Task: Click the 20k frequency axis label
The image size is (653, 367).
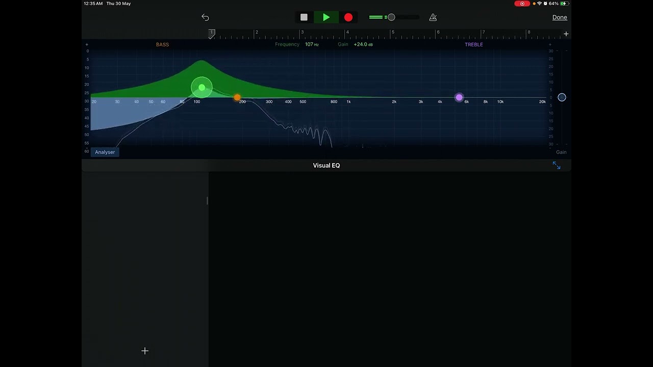Action: 542,102
